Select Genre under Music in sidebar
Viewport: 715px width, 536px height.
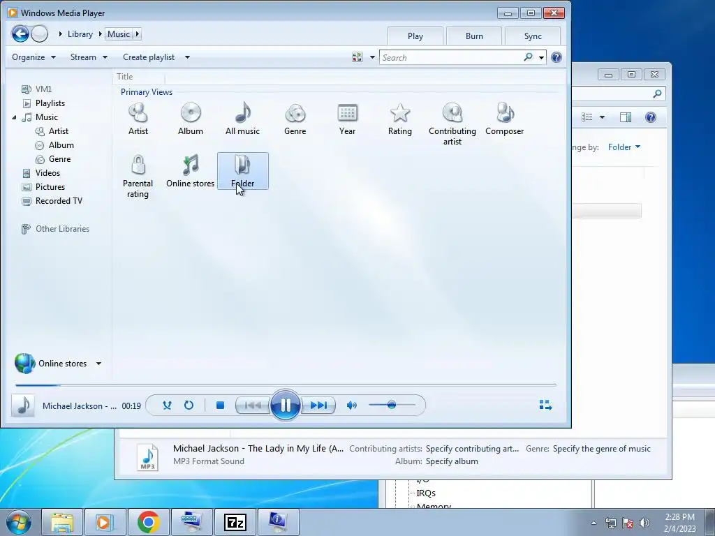click(60, 159)
